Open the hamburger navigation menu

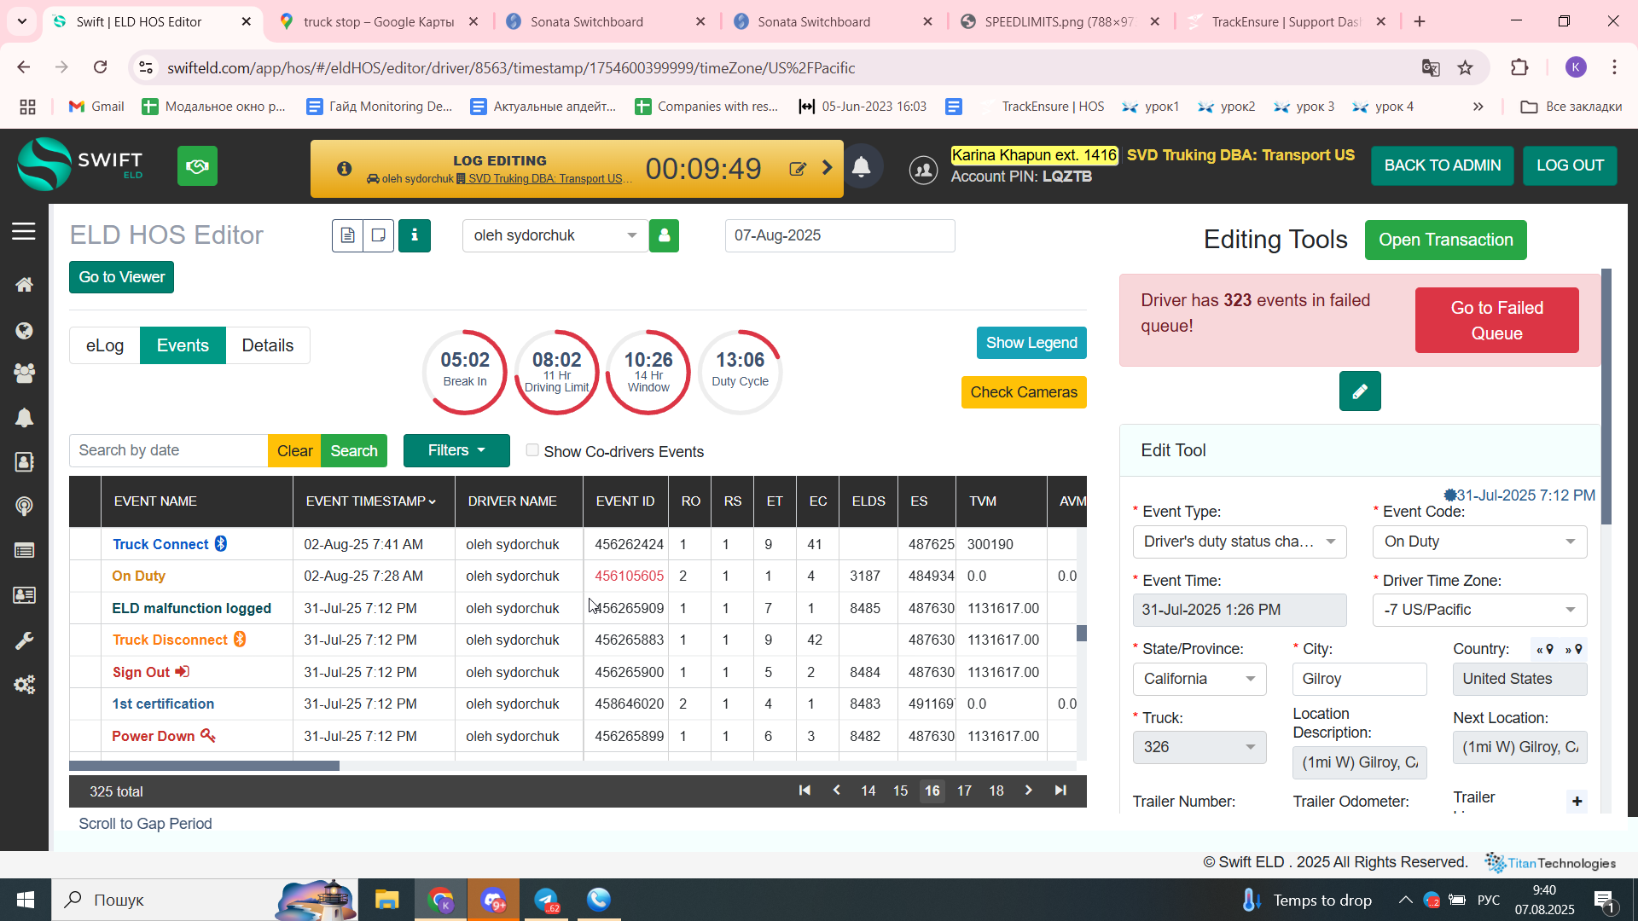click(24, 231)
